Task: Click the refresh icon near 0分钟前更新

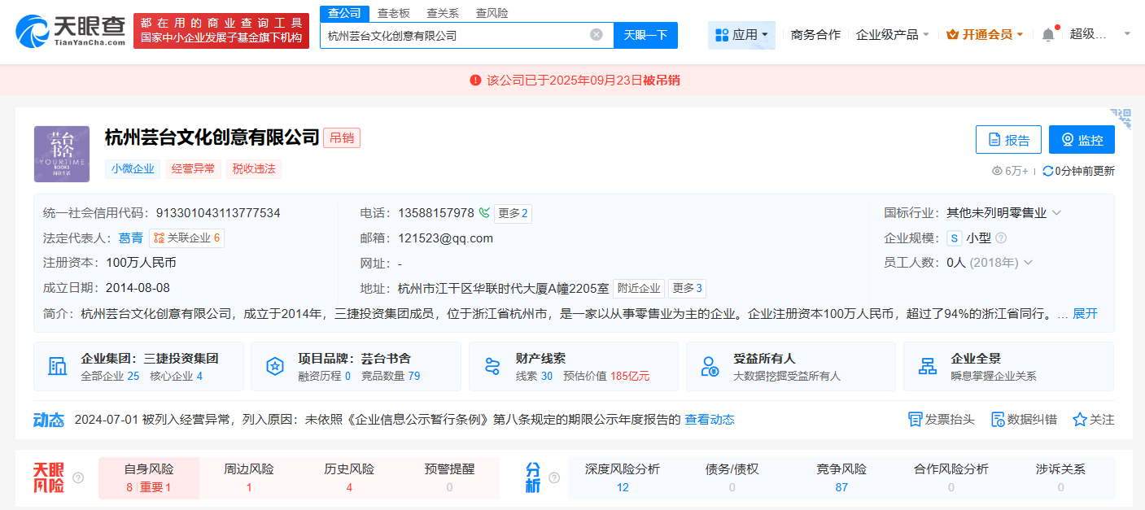Action: 1048,170
